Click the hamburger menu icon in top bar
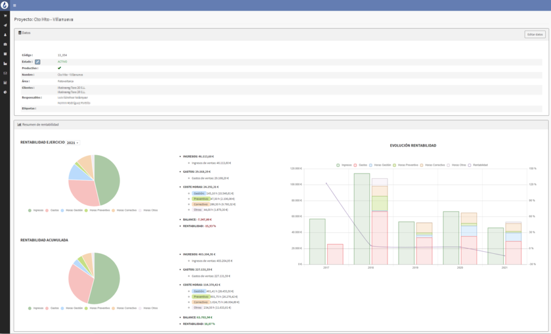551x334 pixels. pyautogui.click(x=15, y=5)
